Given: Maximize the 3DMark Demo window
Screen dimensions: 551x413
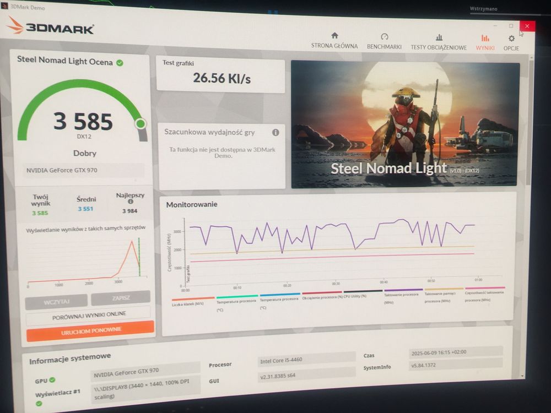Looking at the screenshot, I should (511, 26).
